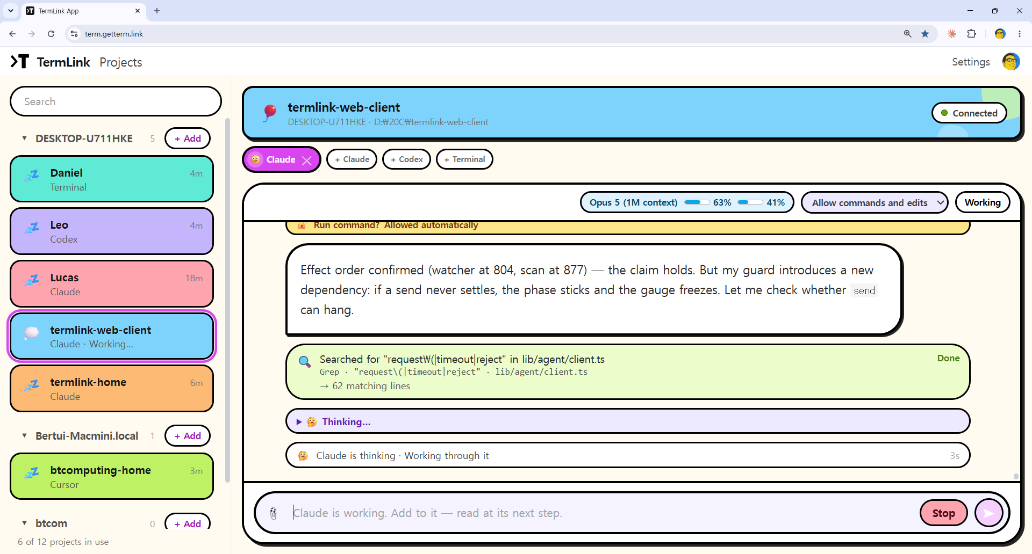This screenshot has width=1032, height=554.
Task: Click the sleeping icon on btcomputing-home card
Action: coord(32,473)
